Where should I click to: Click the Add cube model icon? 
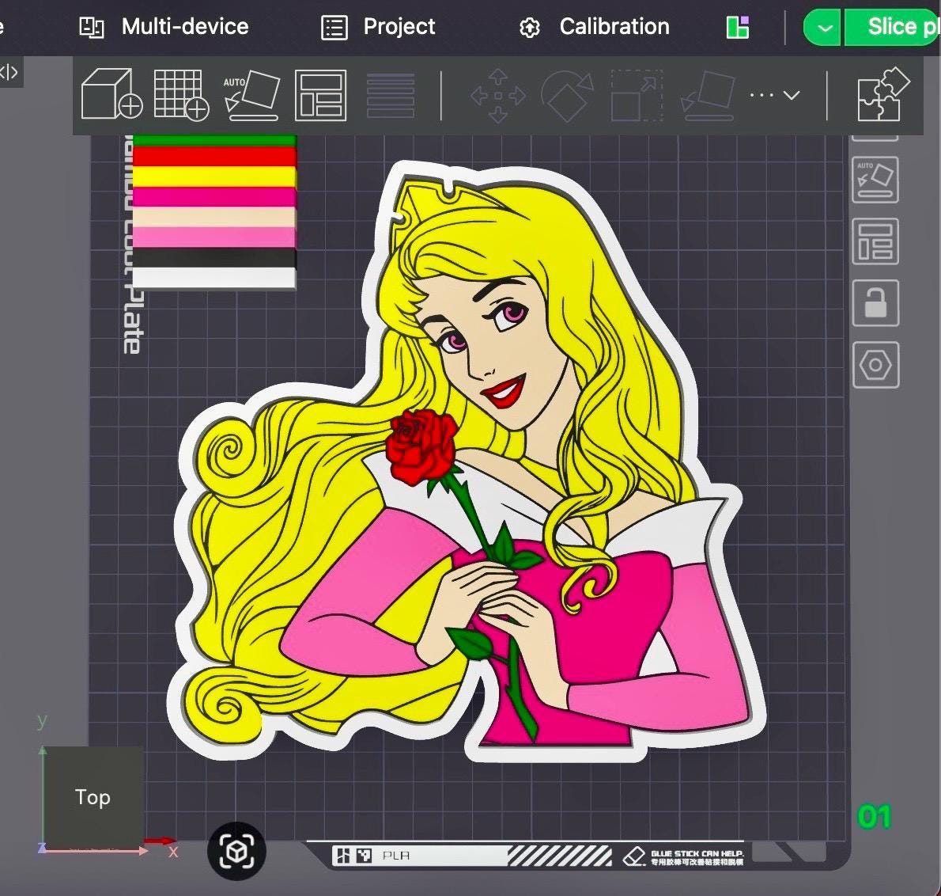pos(111,94)
